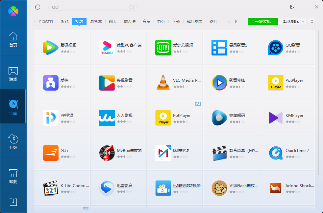This screenshot has width=323, height=213.
Task: Show previous categories with left arrow
Action: 229,21
